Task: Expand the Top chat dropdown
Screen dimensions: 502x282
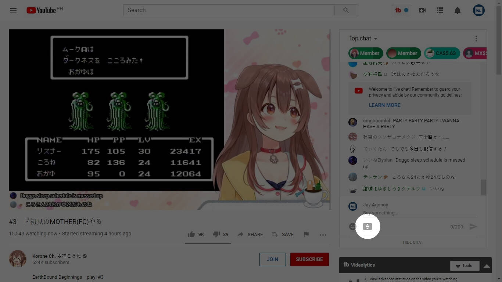Action: coord(363,39)
